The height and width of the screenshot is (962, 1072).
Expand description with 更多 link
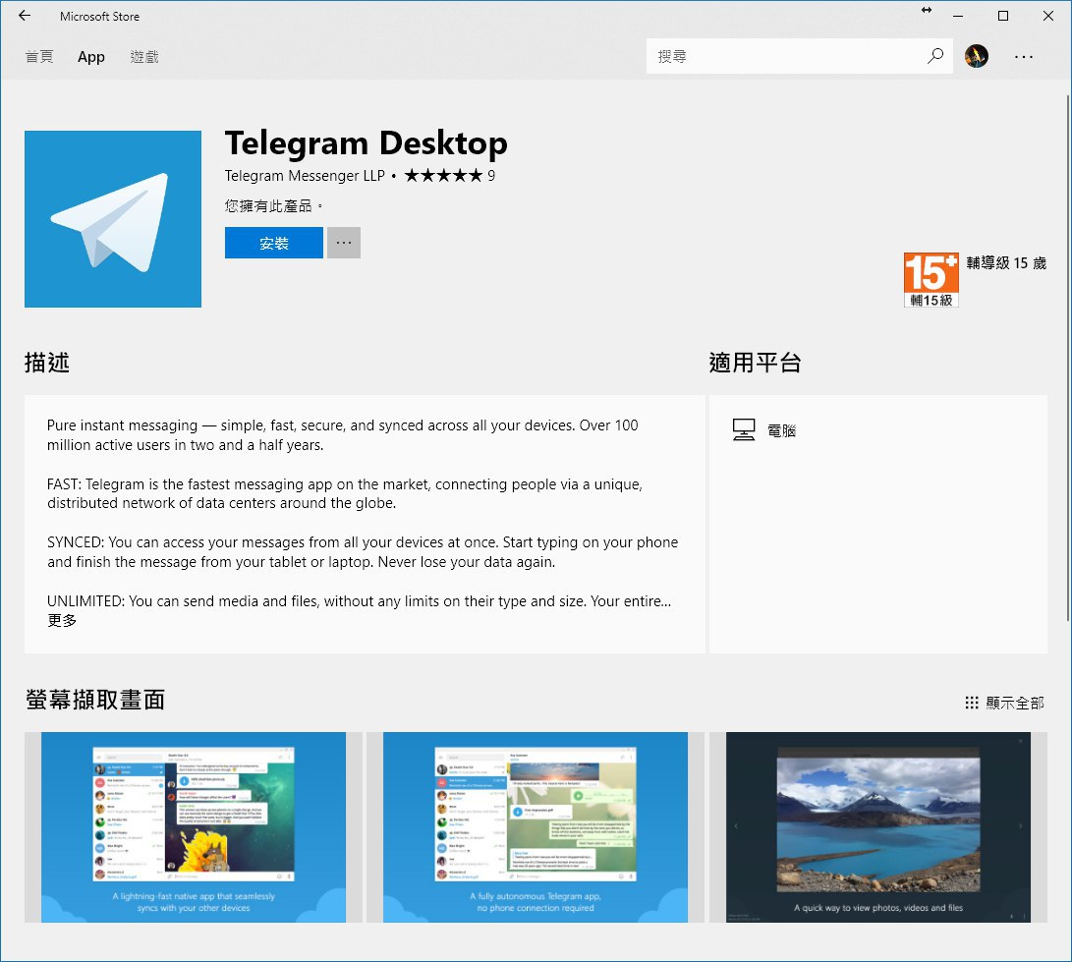click(62, 620)
